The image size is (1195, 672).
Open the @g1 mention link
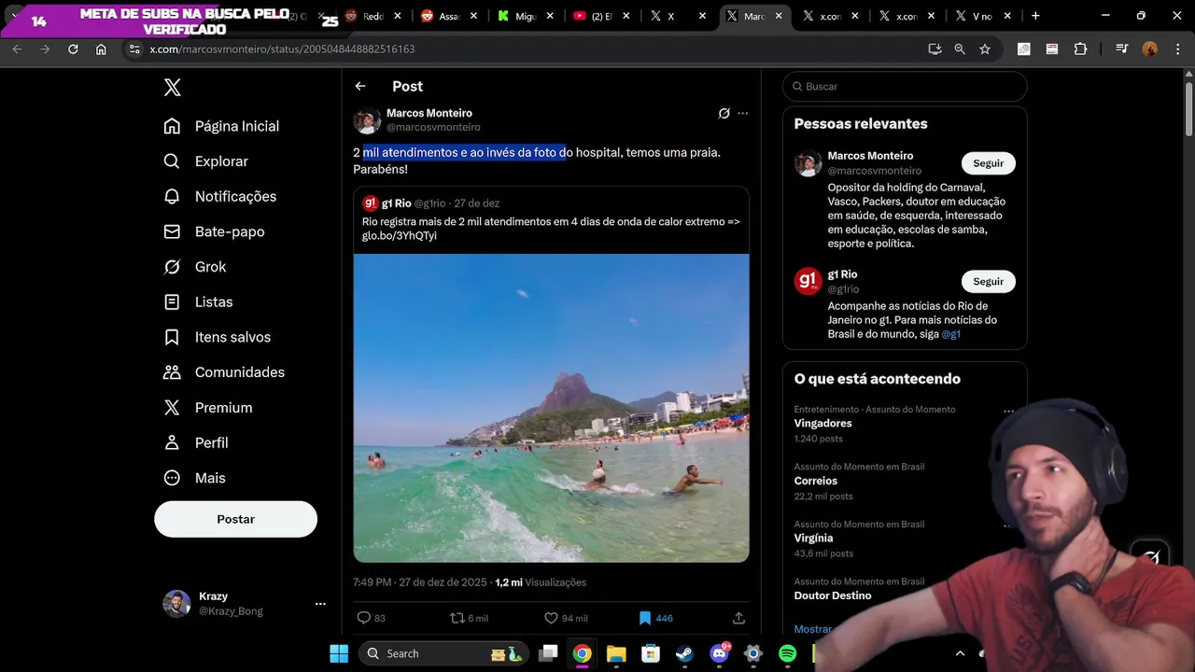(x=950, y=334)
